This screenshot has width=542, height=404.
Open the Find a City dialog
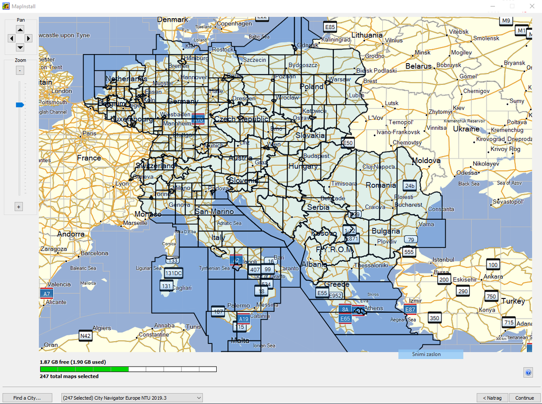27,398
